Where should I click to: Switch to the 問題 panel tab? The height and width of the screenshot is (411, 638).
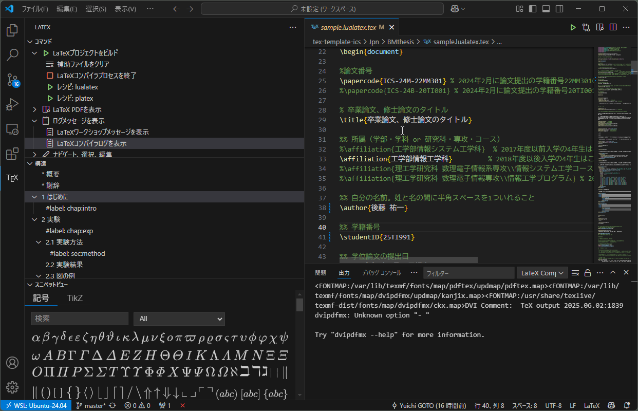point(321,273)
